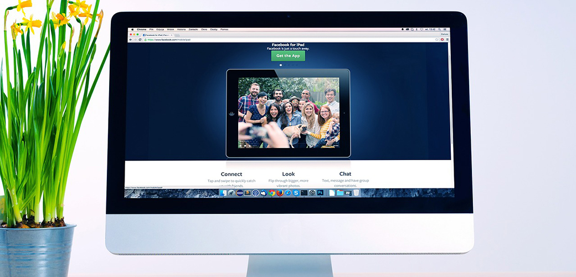Go forward with the browser forward arrow
The image size is (576, 277).
click(135, 40)
